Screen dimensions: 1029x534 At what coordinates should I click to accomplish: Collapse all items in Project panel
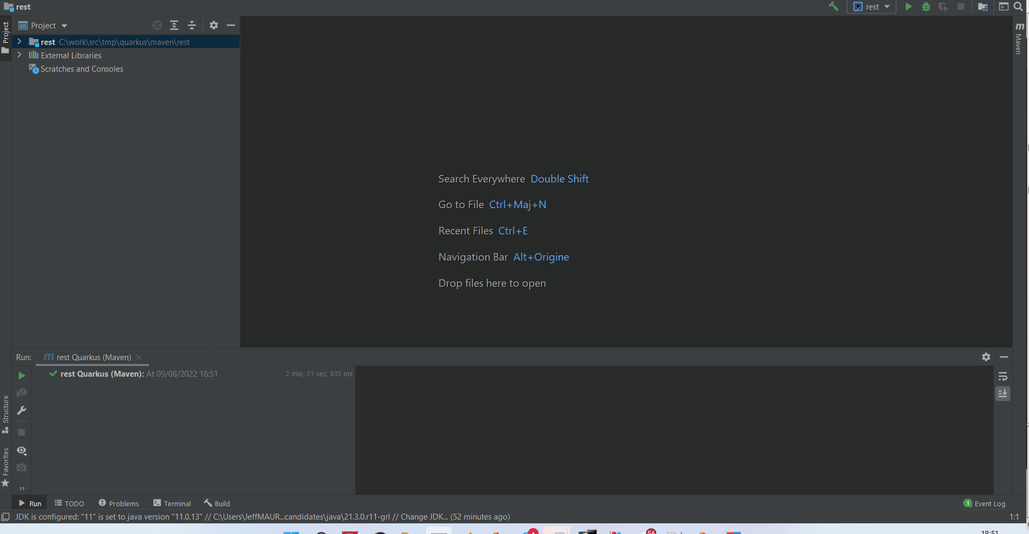coord(192,25)
